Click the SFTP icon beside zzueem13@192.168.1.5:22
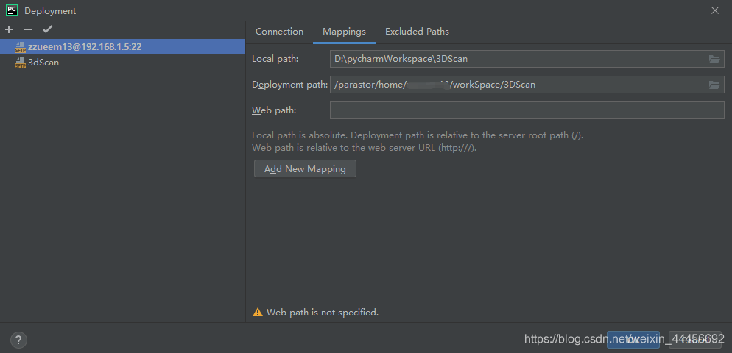Screen dimensions: 732x353 click(20, 47)
